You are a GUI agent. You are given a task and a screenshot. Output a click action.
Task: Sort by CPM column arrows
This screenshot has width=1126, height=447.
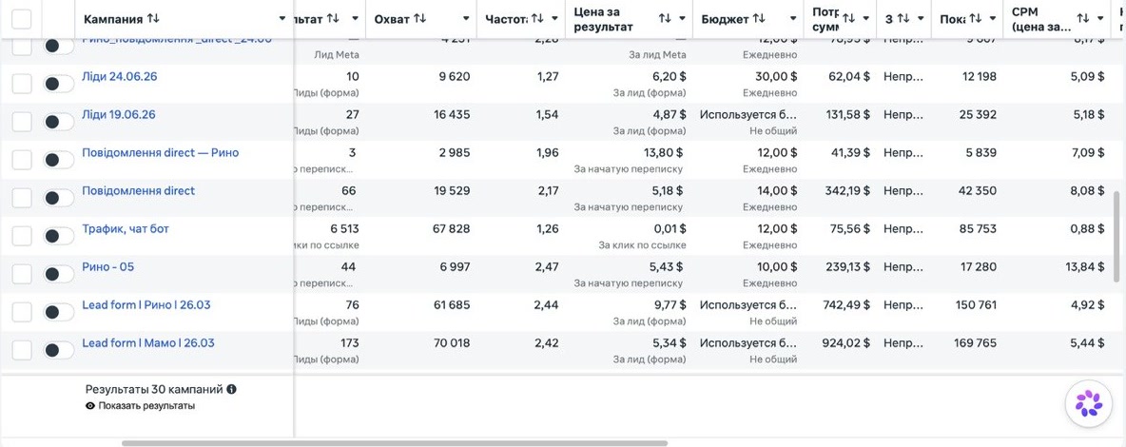tap(1083, 19)
